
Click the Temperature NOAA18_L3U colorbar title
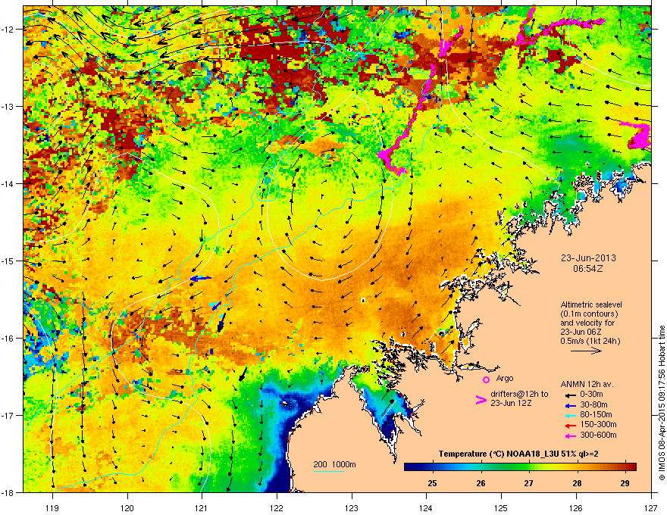pos(518,454)
